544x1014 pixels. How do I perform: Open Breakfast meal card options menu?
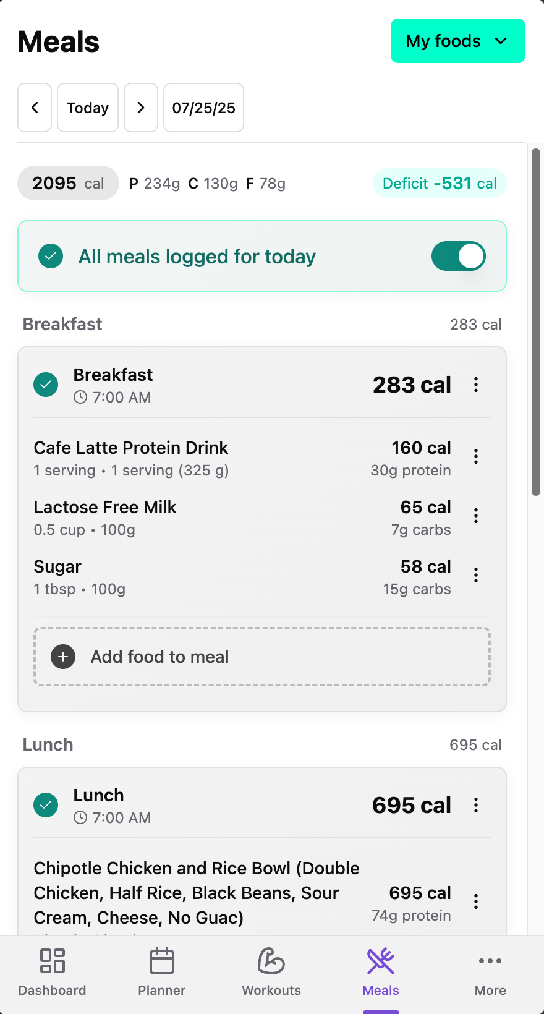476,385
